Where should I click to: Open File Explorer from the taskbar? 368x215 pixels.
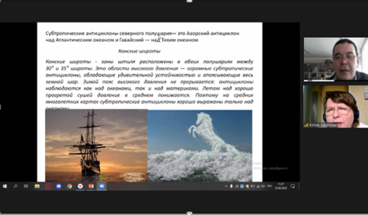pos(37,186)
